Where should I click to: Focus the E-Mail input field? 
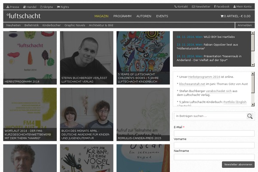click(x=214, y=133)
